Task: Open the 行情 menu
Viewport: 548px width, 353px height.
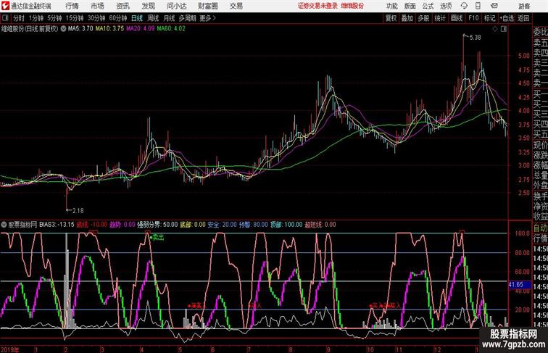Action: (72, 6)
